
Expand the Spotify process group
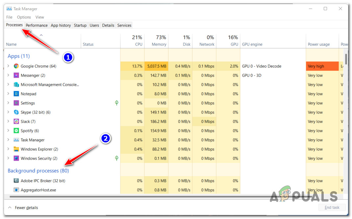8,130
